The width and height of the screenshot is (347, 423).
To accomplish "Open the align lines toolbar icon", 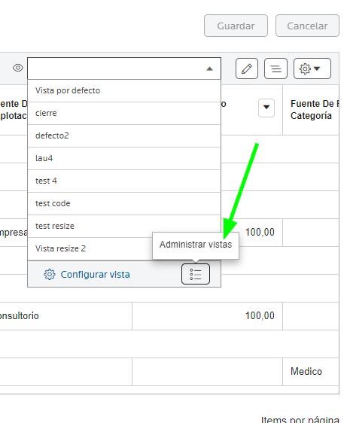I will tap(275, 68).
